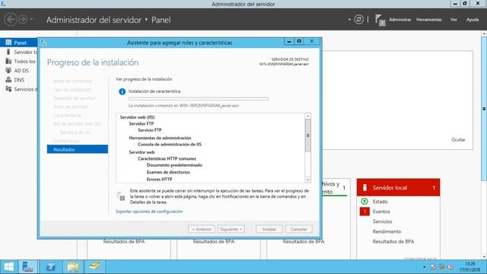The width and height of the screenshot is (487, 274).
Task: Open the notifications flag icon
Action: [380, 20]
